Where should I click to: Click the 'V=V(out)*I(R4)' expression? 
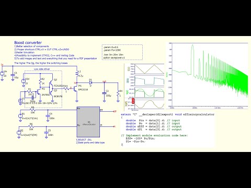click(x=29, y=135)
